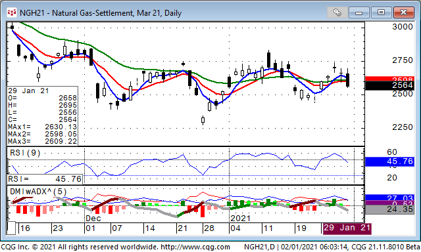Click the Dec month label on time axis

coord(93,219)
